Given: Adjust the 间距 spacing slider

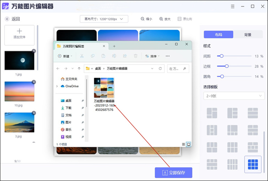Looking at the screenshot, I should click(x=234, y=56).
